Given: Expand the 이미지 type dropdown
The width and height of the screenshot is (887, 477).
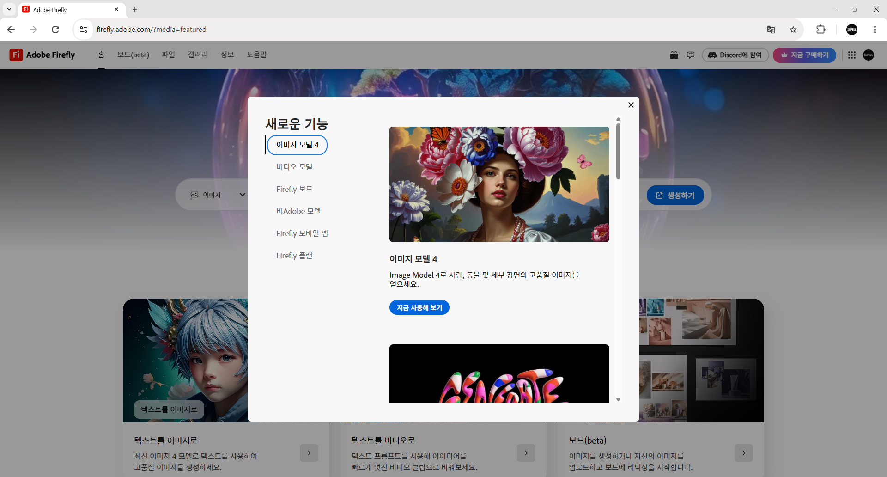Looking at the screenshot, I should click(x=218, y=195).
